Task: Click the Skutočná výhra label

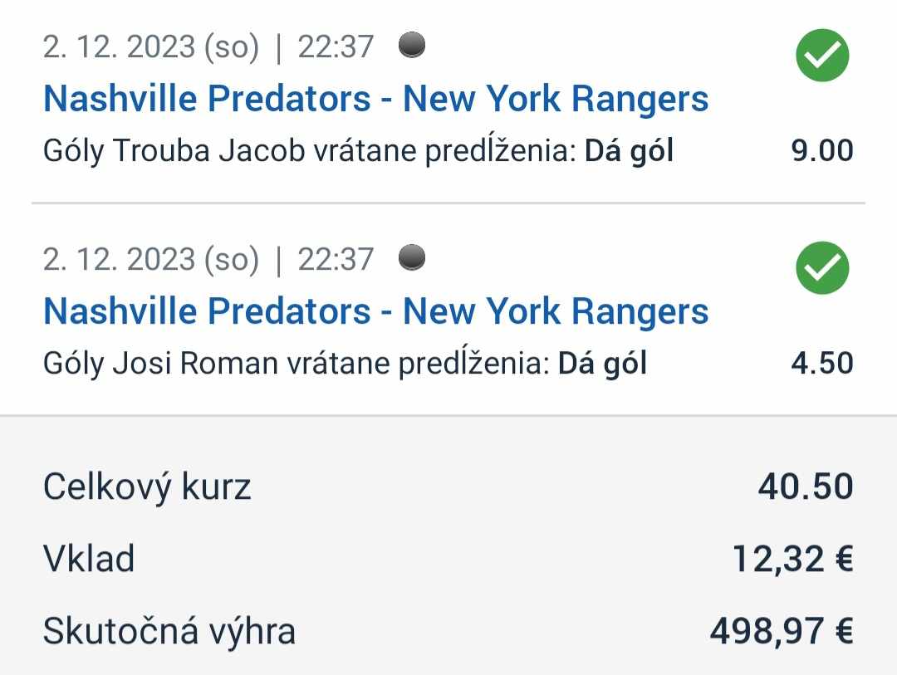Action: (169, 631)
